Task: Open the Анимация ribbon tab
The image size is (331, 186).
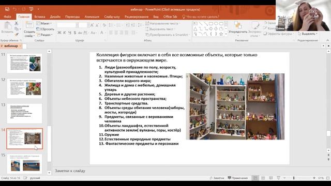Action: 92,17
